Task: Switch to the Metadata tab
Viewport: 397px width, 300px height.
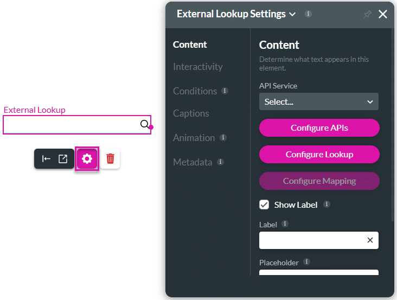Action: tap(193, 162)
